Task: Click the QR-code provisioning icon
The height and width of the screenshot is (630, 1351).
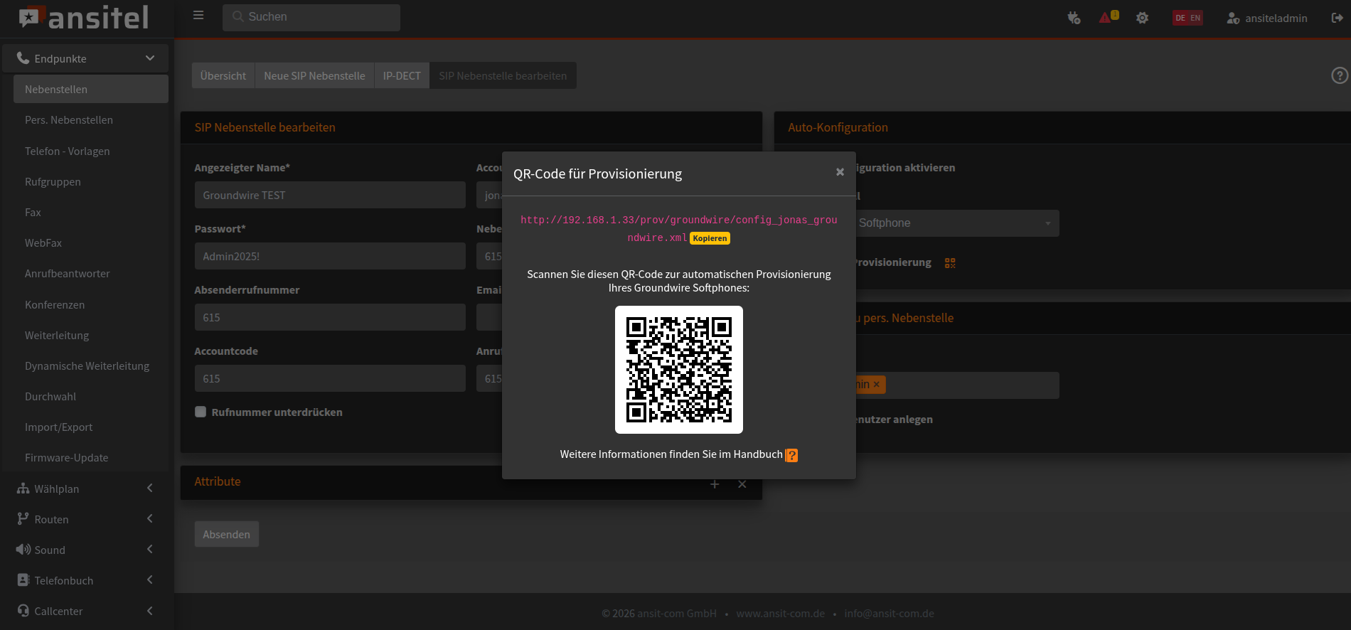Action: pos(950,263)
